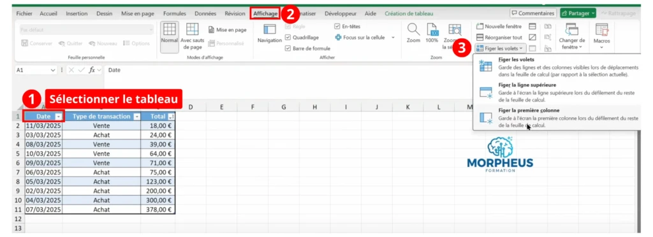The width and height of the screenshot is (653, 237).
Task: Open the Révision tab
Action: [235, 13]
